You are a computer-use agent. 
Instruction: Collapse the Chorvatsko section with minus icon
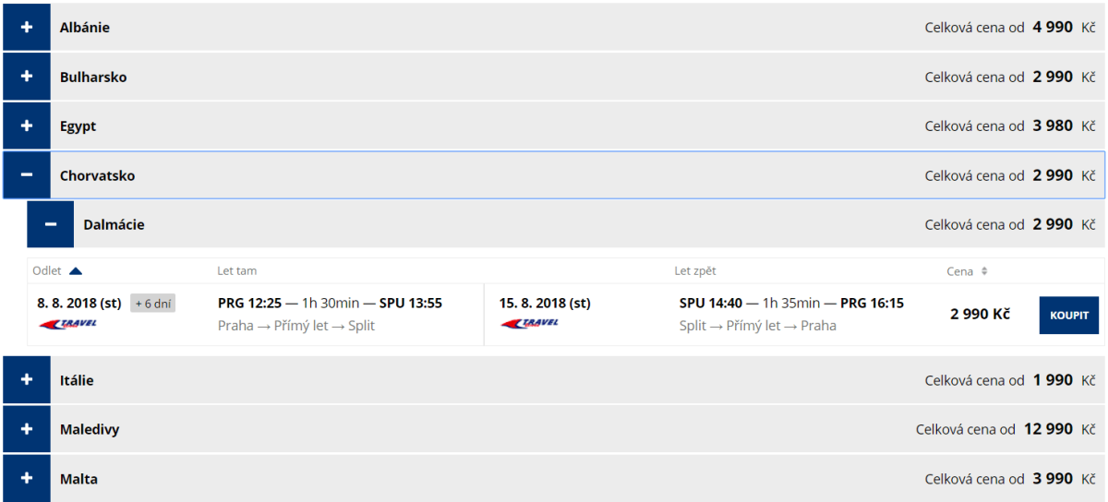coord(27,175)
